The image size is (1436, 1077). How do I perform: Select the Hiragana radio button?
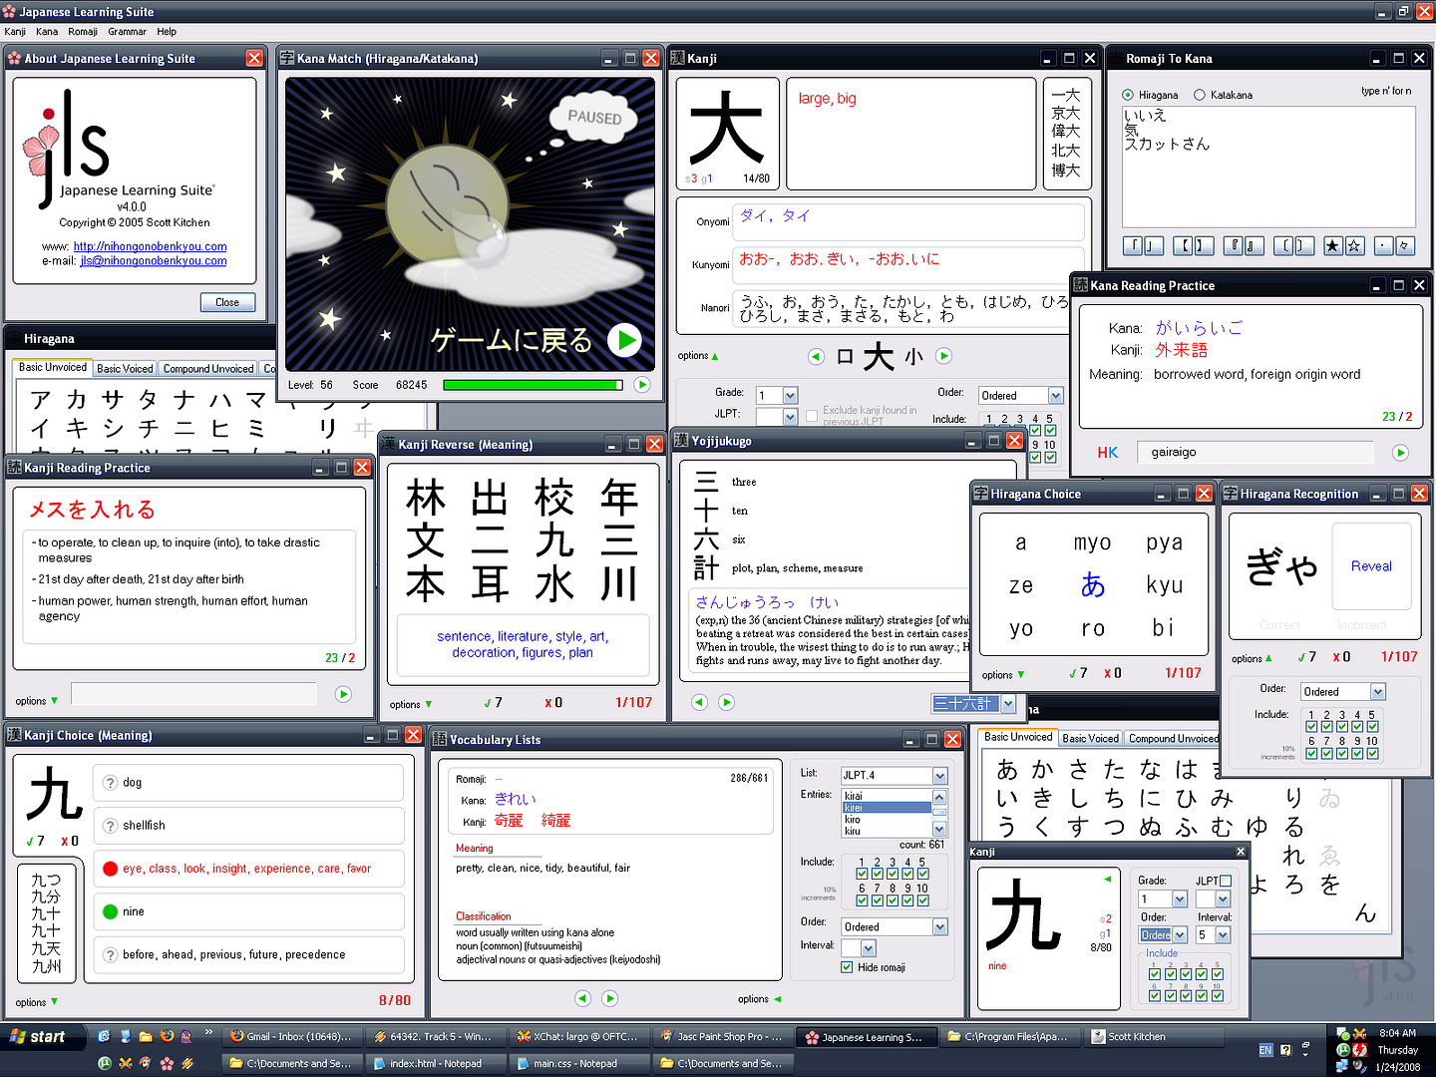1128,95
